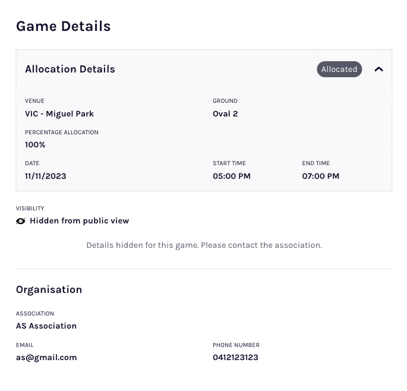Screen dimensions: 407x391
Task: Select venue value VIC - Miguel Park
Action: (59, 113)
